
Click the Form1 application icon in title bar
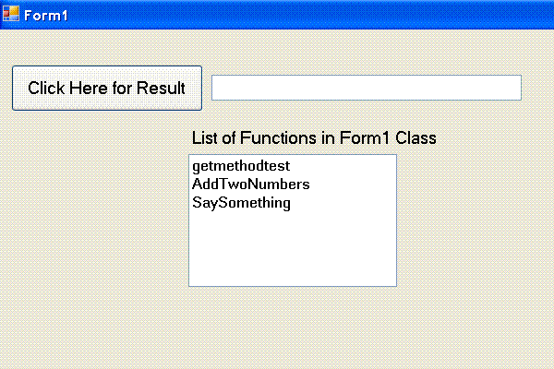click(10, 14)
